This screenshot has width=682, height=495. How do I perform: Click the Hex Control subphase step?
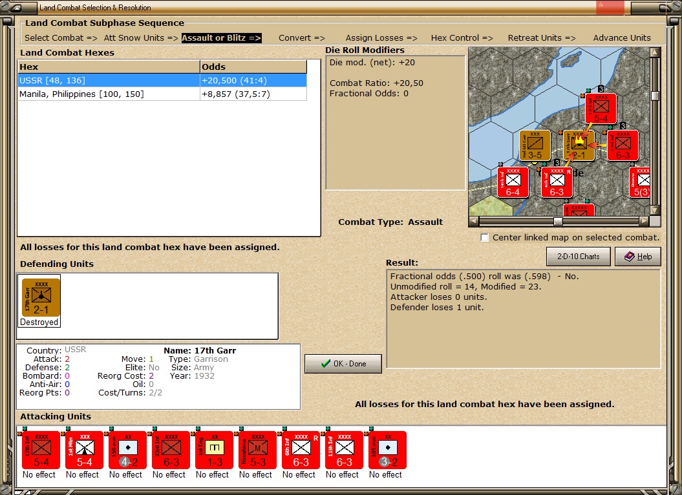[x=462, y=38]
